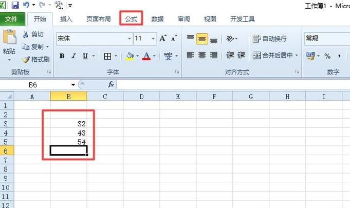350x208 pixels.
Task: Switch to the 数据 (Data) tab
Action: [x=157, y=19]
